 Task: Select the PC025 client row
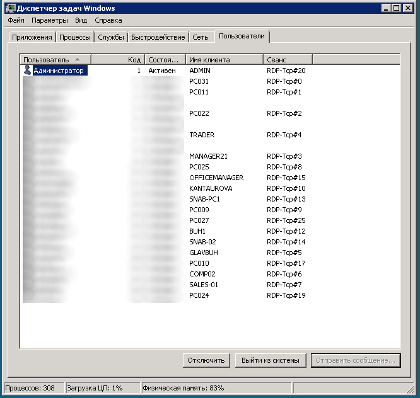199,167
